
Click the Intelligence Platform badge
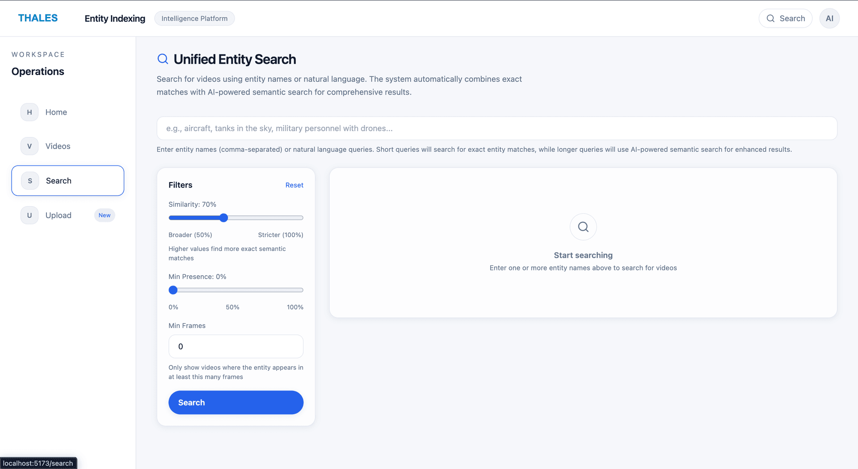point(194,18)
